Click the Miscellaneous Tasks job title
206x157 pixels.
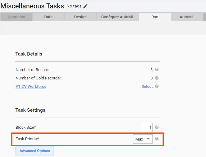click(32, 6)
